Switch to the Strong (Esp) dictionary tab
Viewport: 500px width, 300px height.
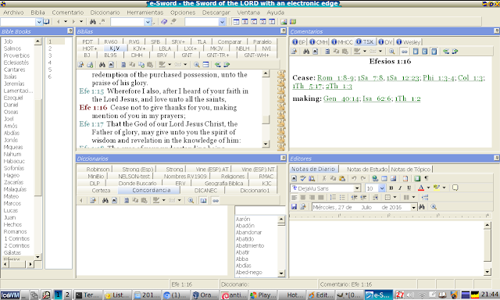tap(137, 170)
